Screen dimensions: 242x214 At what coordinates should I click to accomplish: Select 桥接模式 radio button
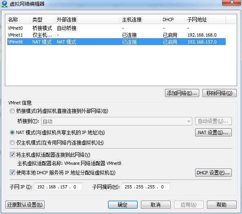pos(12,111)
